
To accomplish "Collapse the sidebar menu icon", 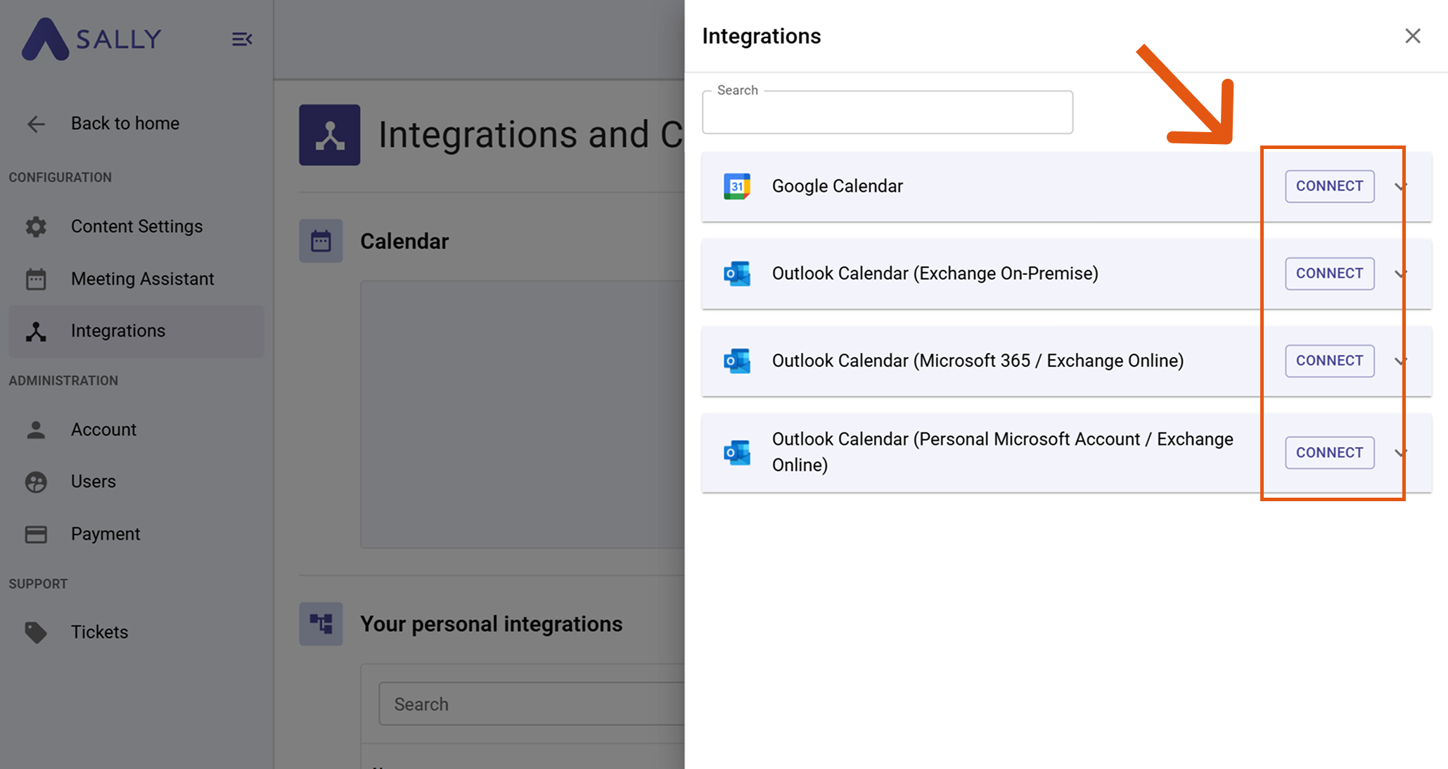I will 242,39.
